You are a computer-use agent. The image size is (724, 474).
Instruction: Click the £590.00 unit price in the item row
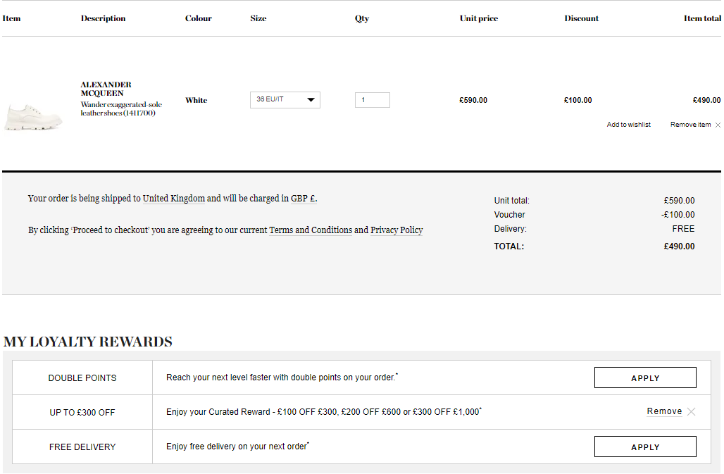coord(473,100)
